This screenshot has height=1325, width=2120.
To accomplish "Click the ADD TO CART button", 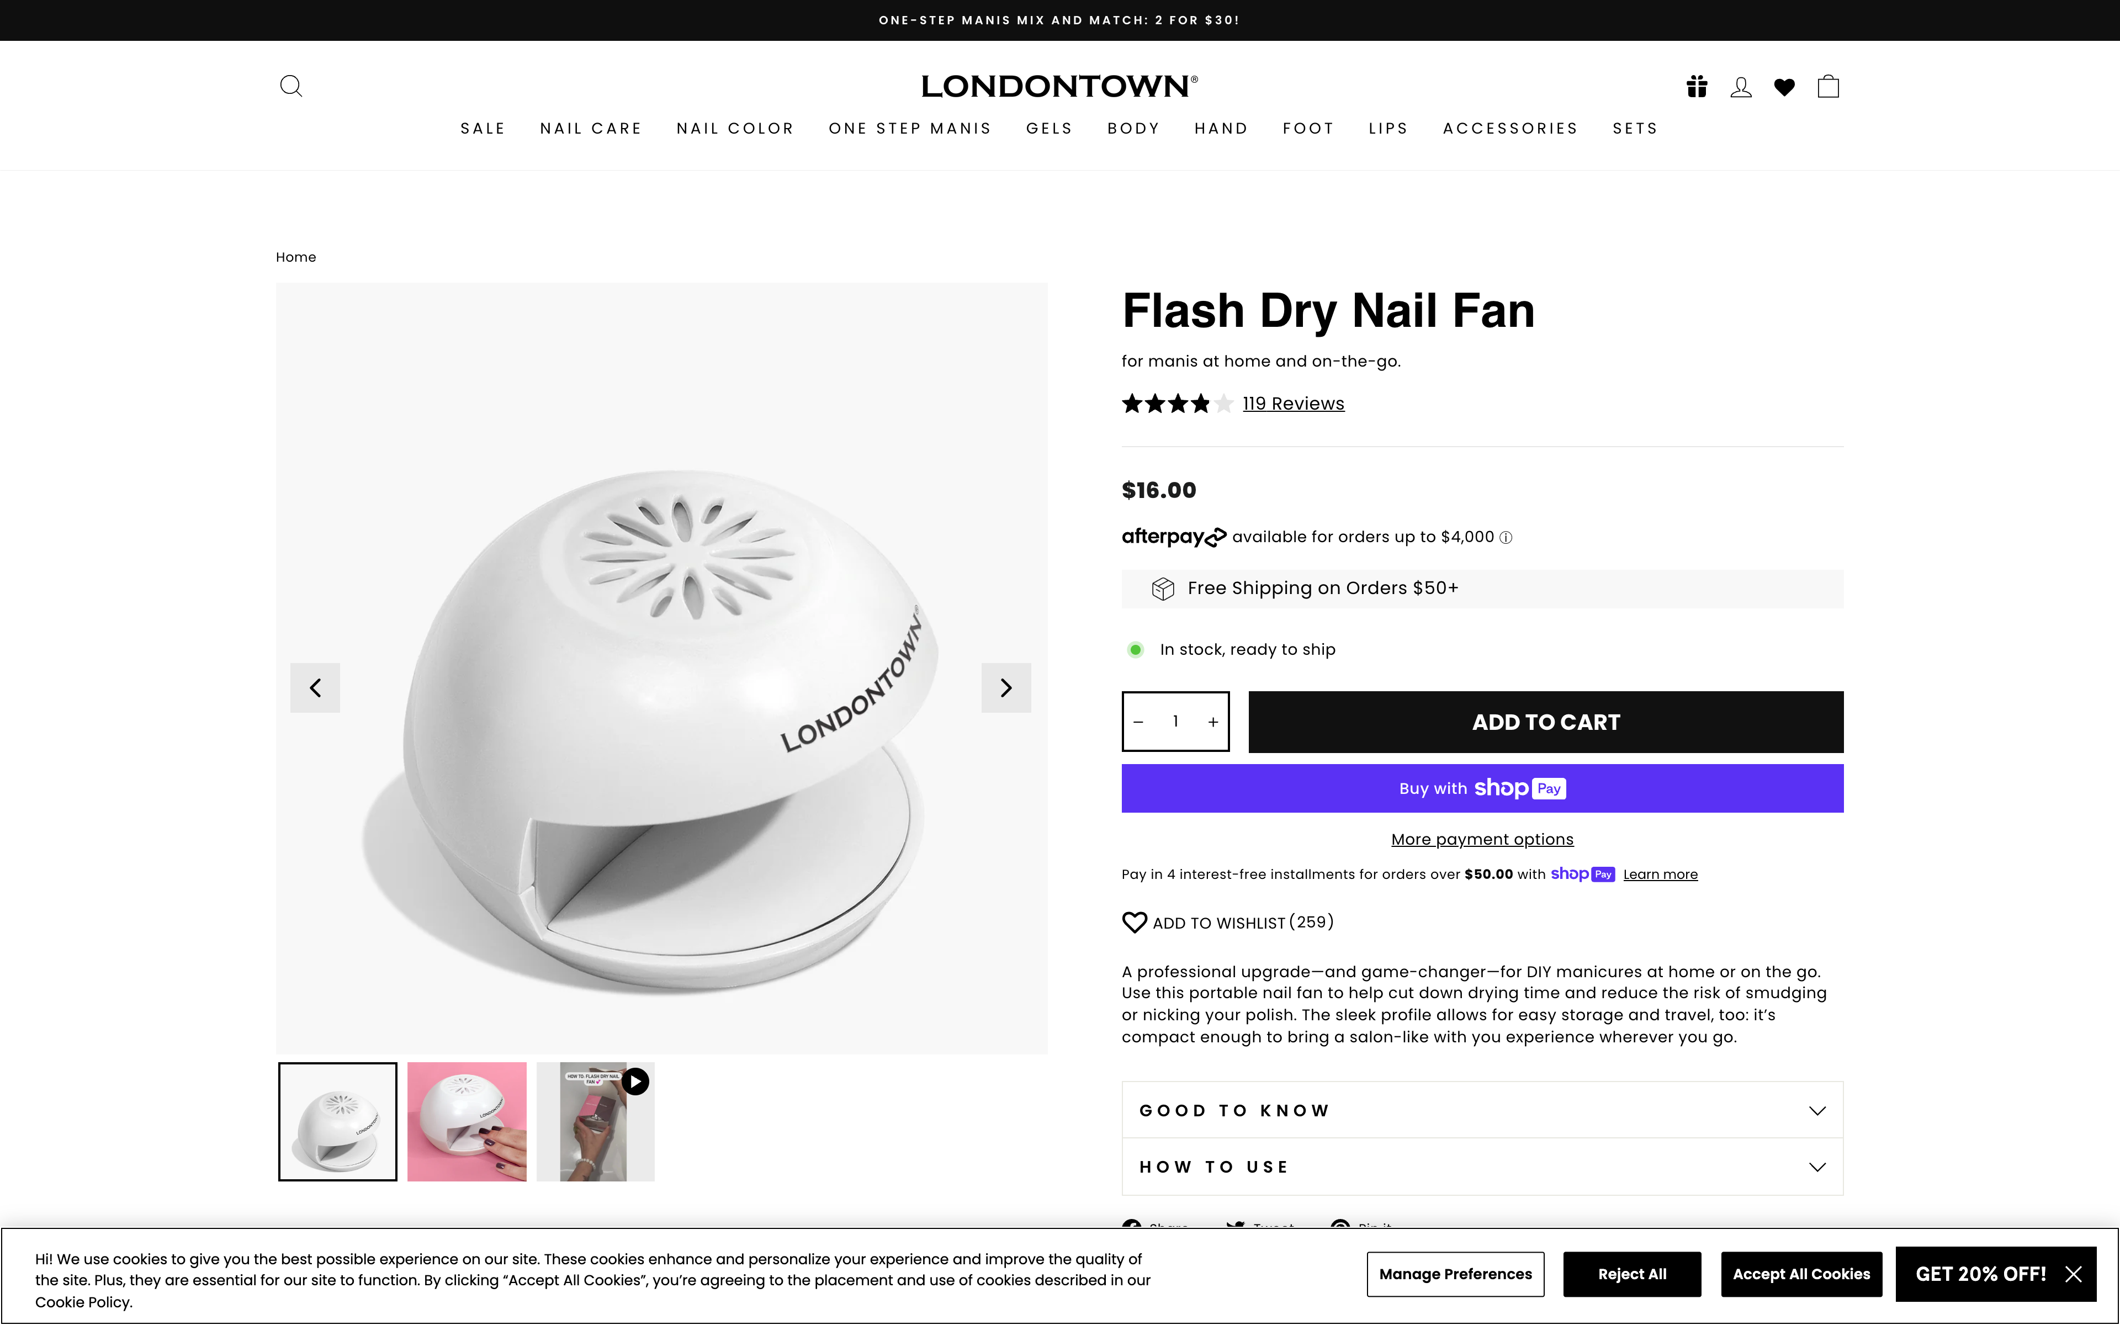I will (1545, 721).
